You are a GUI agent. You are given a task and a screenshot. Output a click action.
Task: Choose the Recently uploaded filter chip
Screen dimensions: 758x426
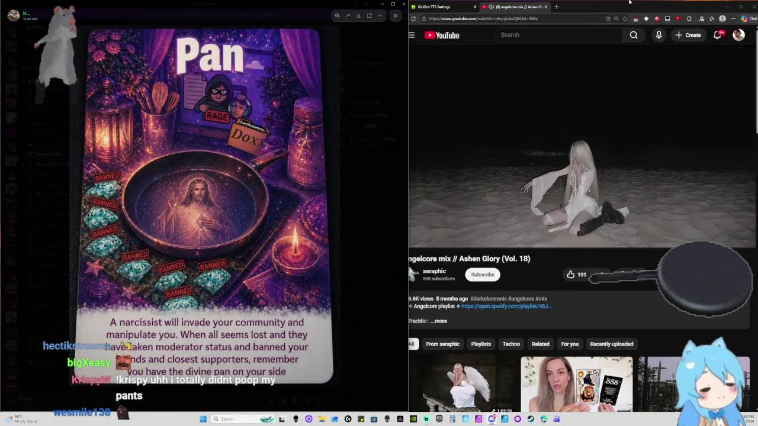click(612, 344)
